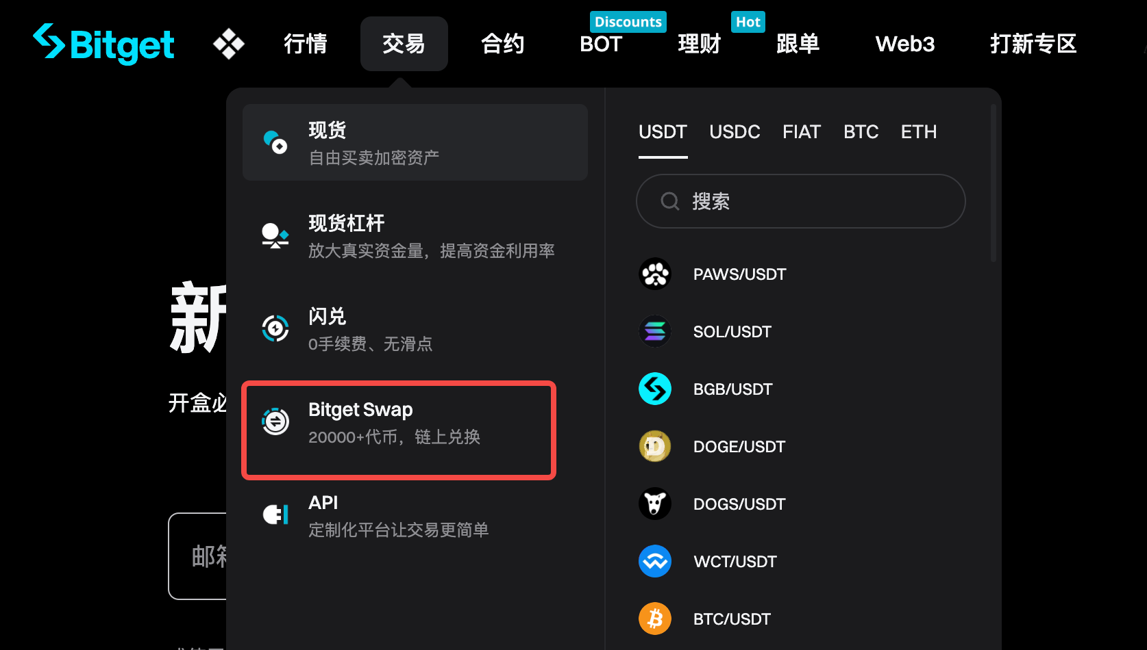1147x650 pixels.
Task: Click the PAWS coin icon
Action: (655, 274)
